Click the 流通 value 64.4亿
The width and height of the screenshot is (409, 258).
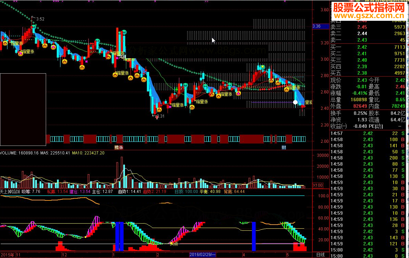pyautogui.click(x=398, y=120)
